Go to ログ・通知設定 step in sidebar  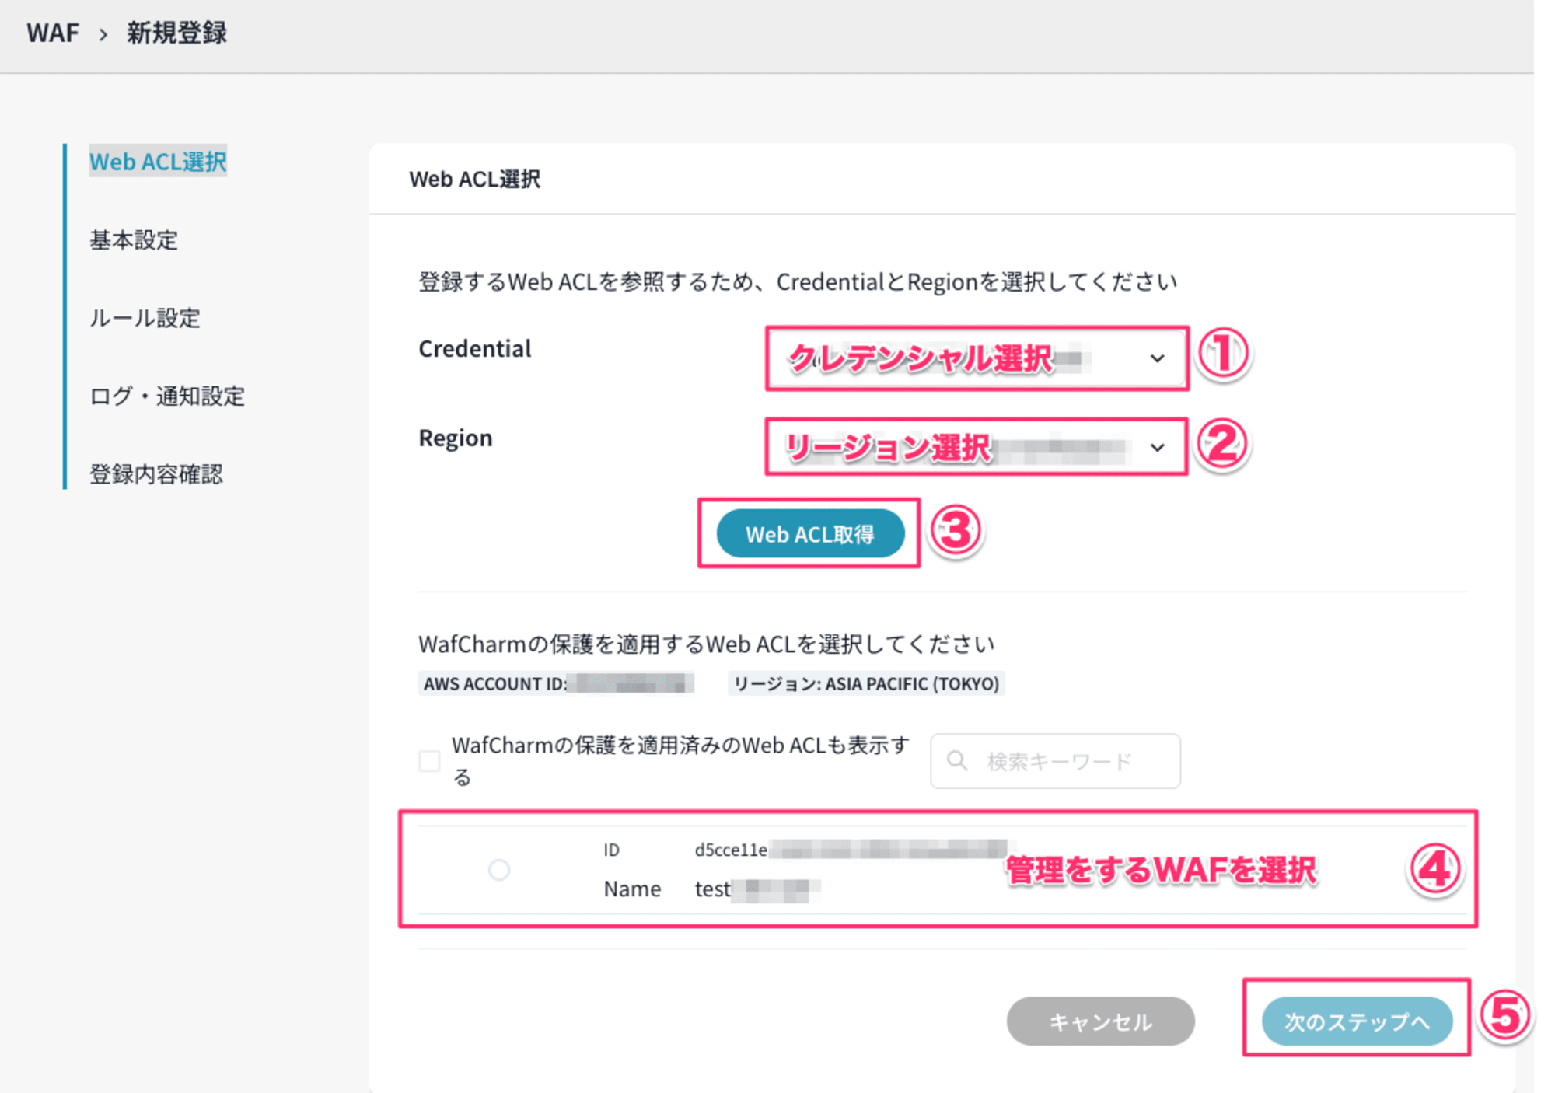tap(167, 396)
